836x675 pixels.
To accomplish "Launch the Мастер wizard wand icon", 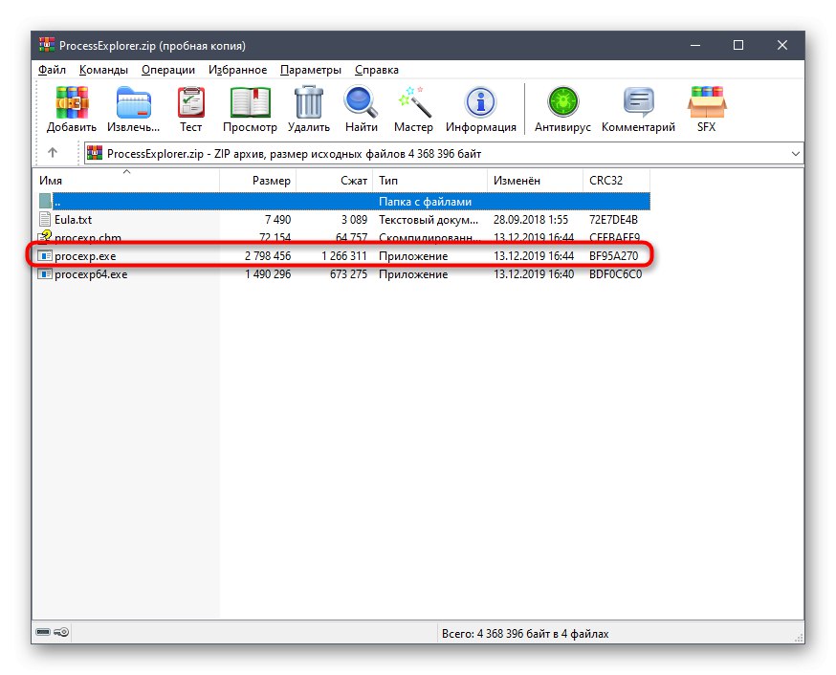I will point(414,102).
